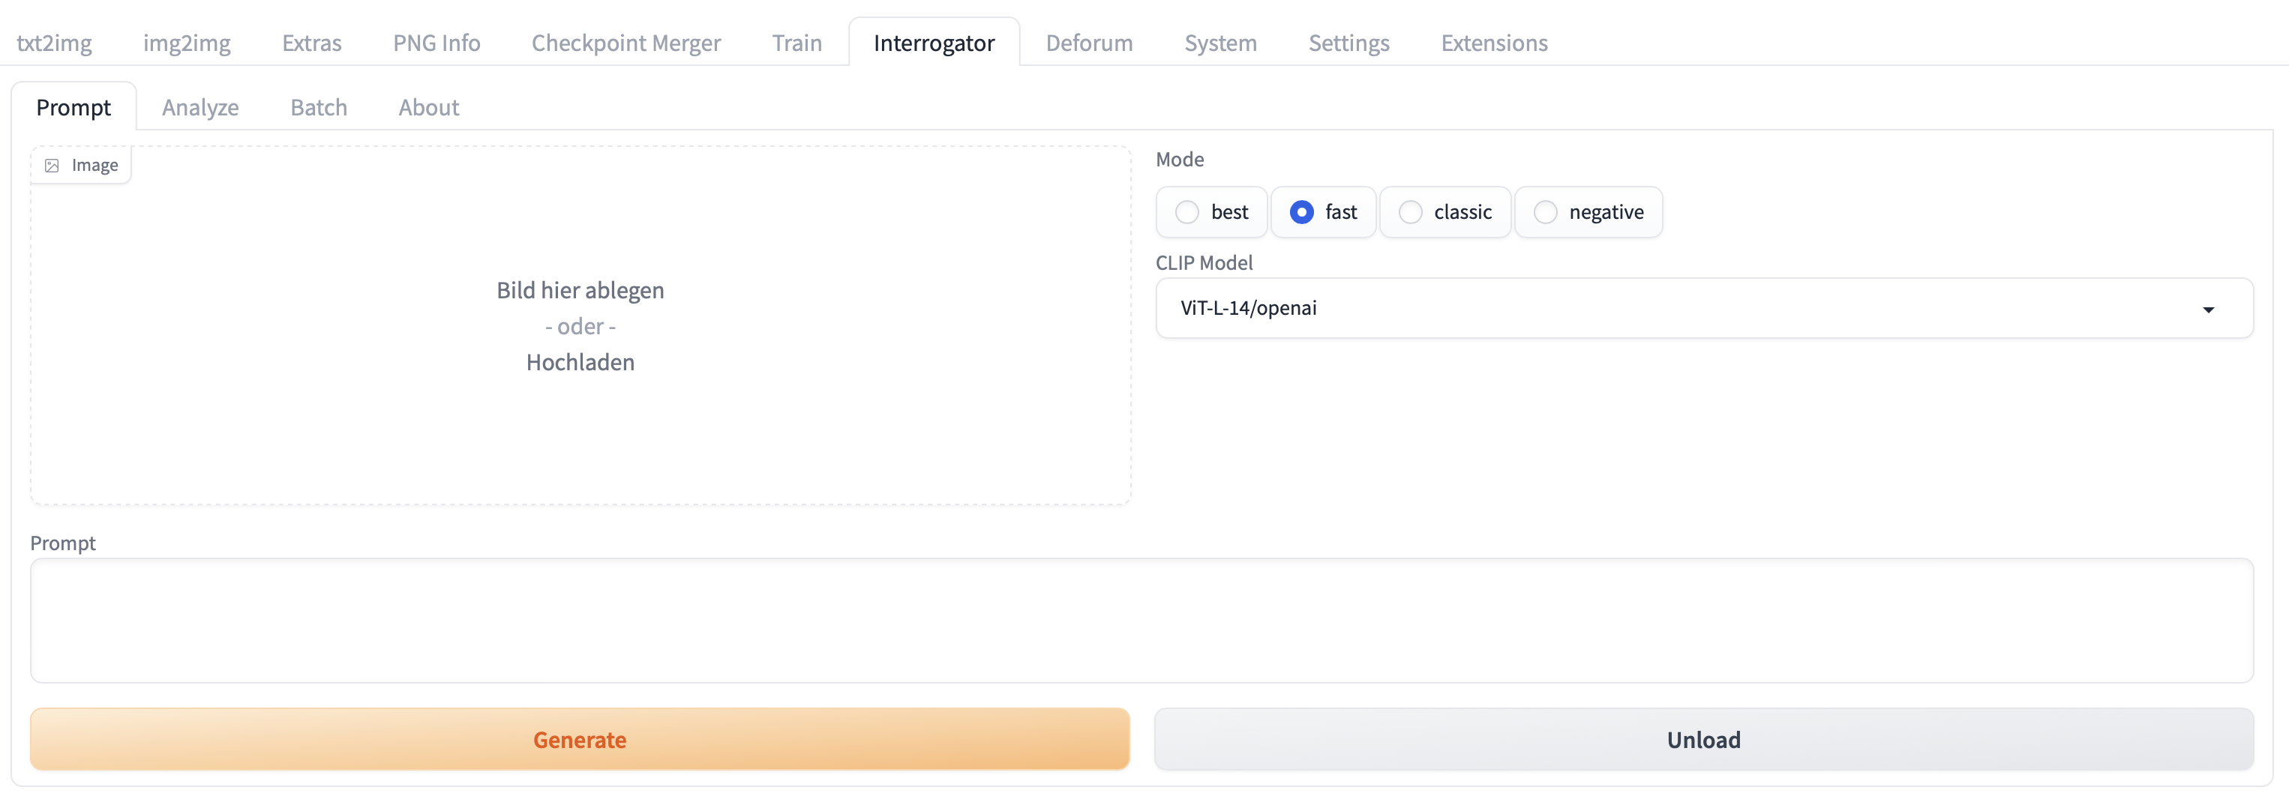
Task: Click inside the Prompt text field
Action: point(1143,620)
